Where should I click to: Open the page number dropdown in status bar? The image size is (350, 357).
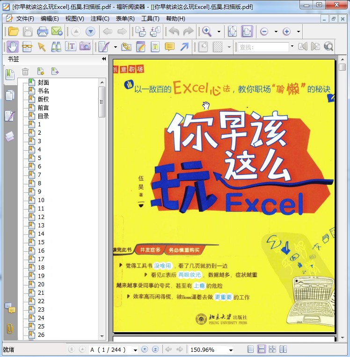pyautogui.click(x=135, y=350)
